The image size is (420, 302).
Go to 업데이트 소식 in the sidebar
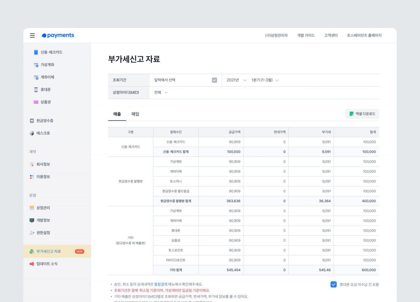(x=47, y=264)
